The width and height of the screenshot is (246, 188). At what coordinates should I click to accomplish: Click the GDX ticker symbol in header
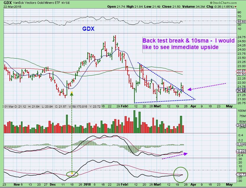click(8, 3)
